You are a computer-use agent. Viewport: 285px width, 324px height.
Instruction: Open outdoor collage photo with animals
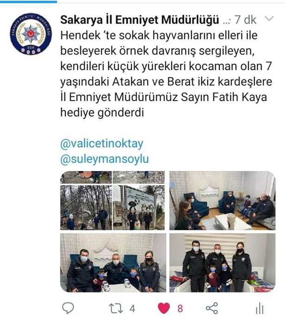[x=112, y=200]
